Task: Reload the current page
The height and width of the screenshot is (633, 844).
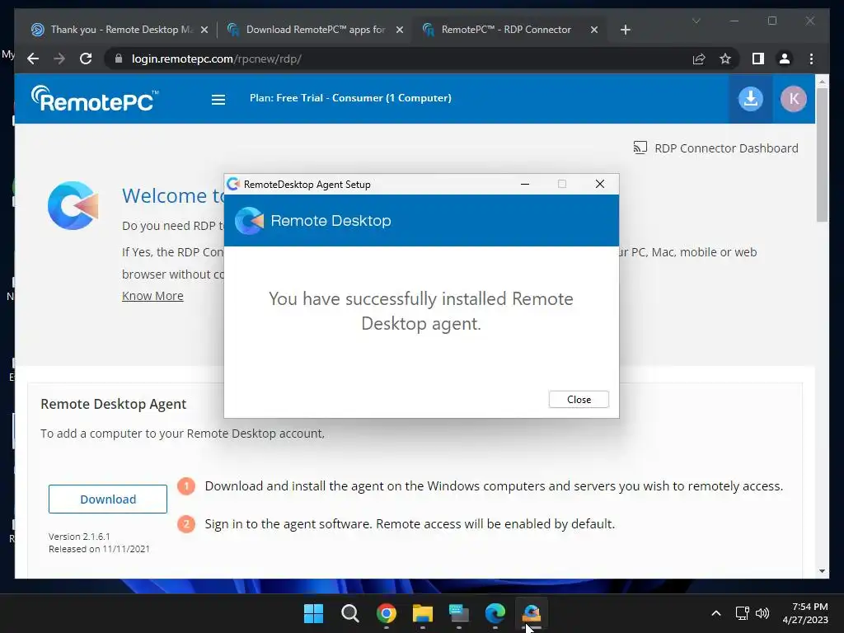Action: coord(86,59)
